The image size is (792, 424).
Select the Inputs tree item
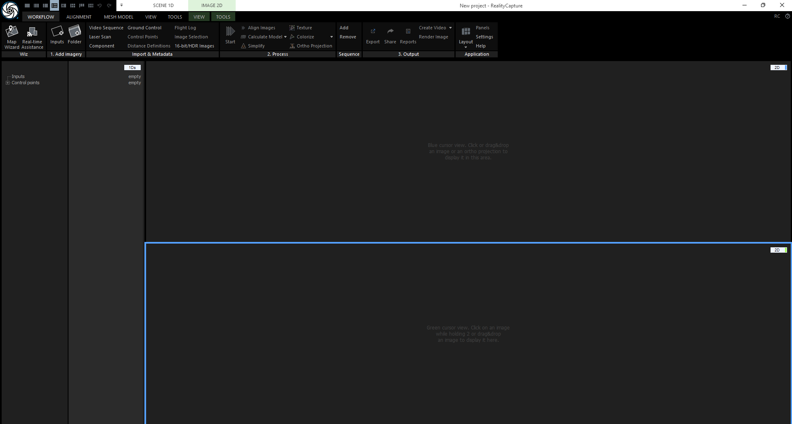(x=18, y=76)
